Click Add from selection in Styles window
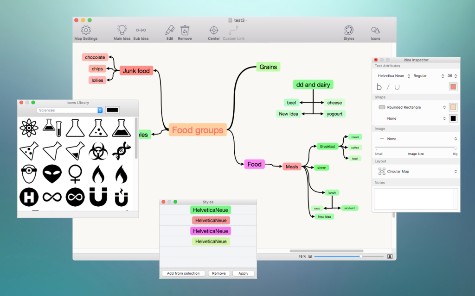The height and width of the screenshot is (296, 475). point(183,273)
